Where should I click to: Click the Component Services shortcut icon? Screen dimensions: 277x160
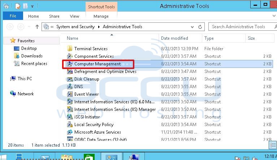point(70,56)
